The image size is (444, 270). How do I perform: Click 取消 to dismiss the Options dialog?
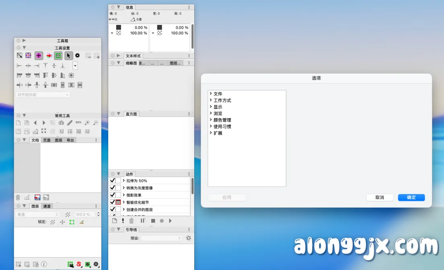379,197
